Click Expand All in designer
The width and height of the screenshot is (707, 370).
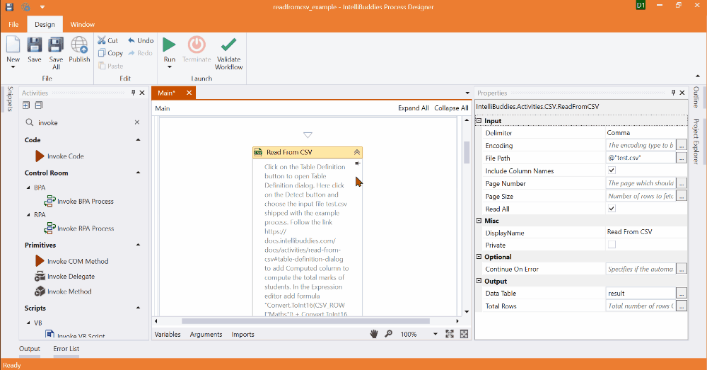[x=413, y=108]
